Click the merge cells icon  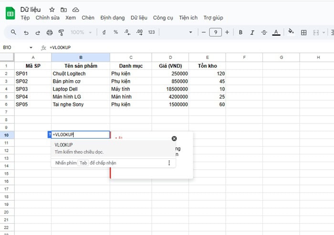pyautogui.click(x=316, y=32)
